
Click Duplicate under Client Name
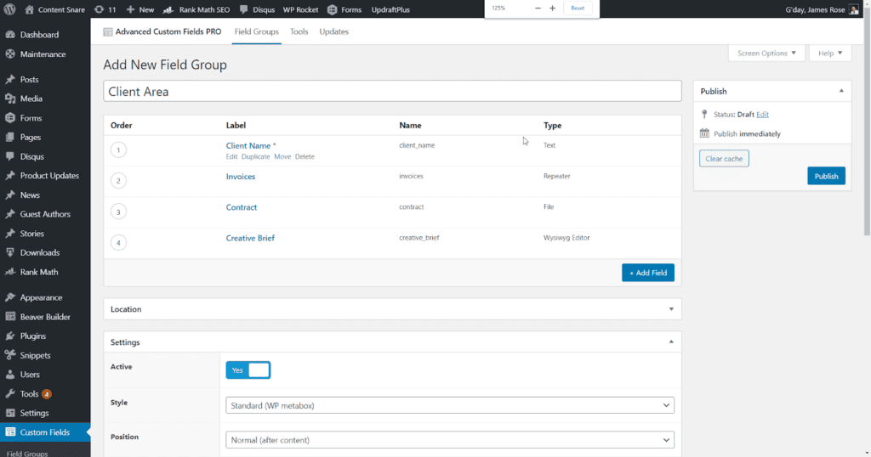[255, 156]
